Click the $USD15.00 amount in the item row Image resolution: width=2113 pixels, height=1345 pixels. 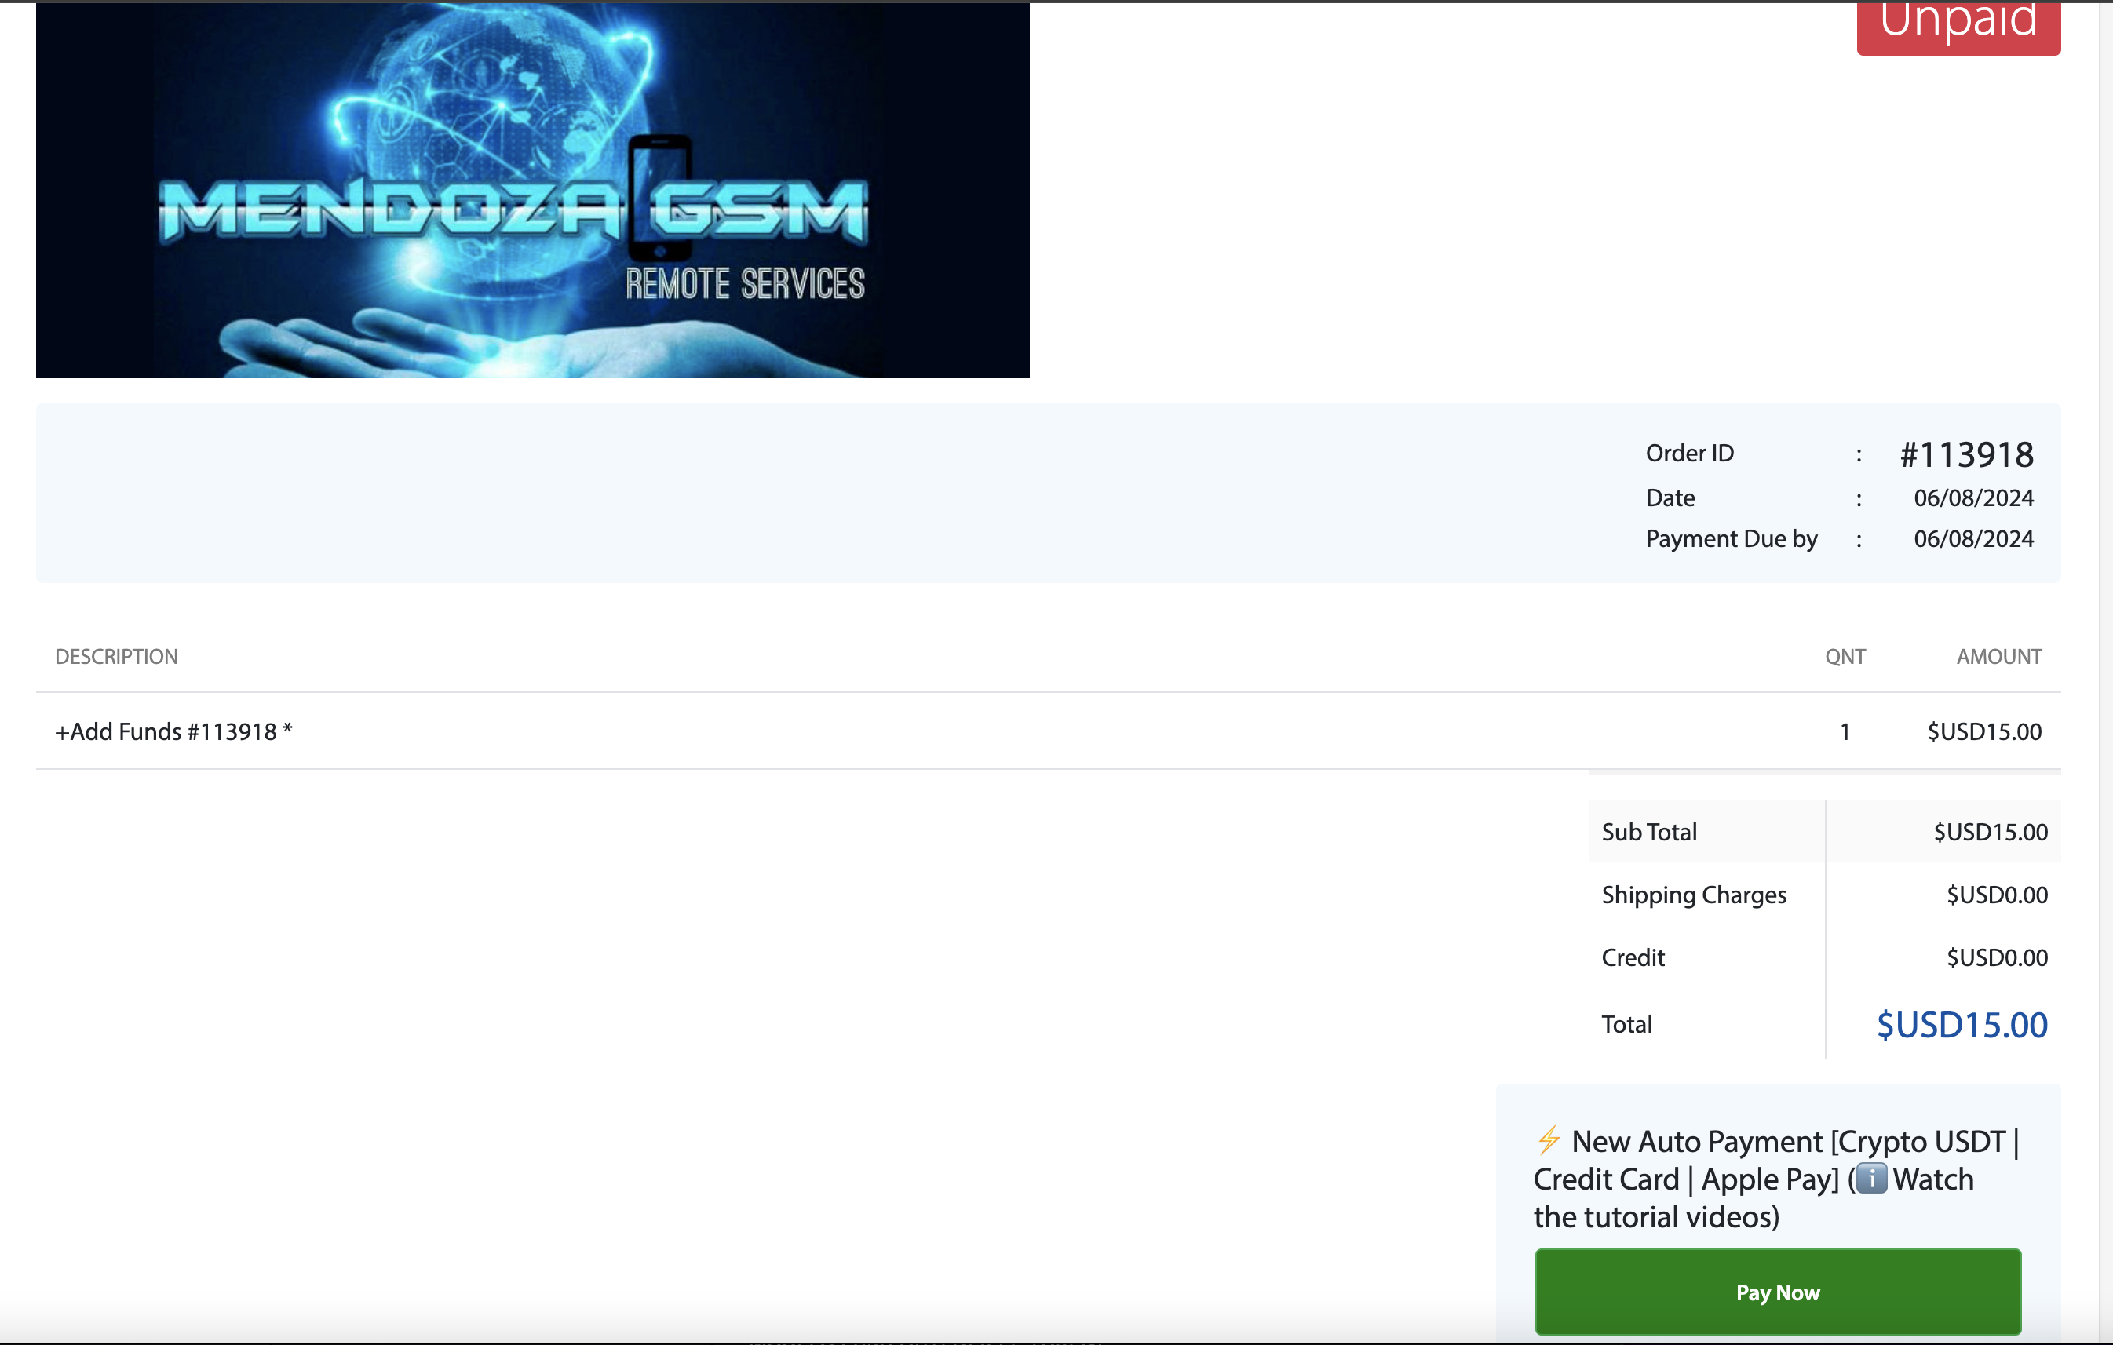(x=1984, y=731)
